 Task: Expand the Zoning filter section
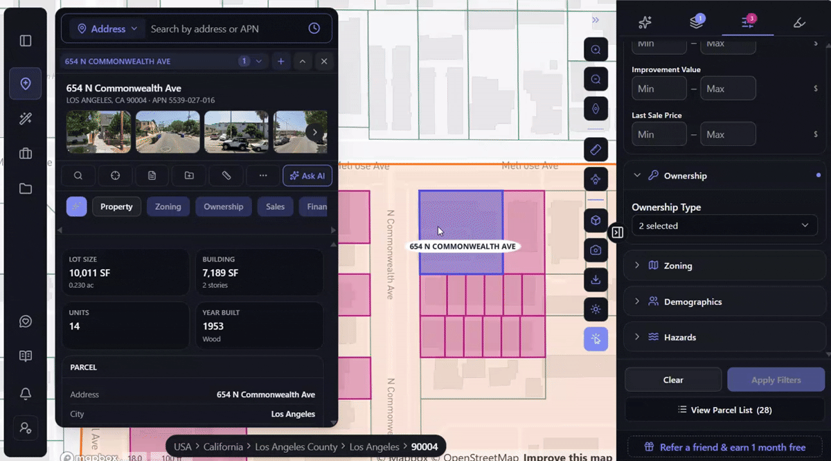pos(724,266)
